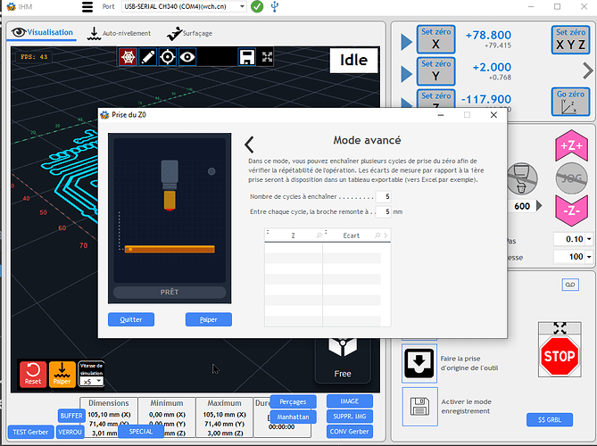Expand the right panel with the chevron arrow
Image resolution: width=597 pixels, height=446 pixels.
[x=588, y=70]
